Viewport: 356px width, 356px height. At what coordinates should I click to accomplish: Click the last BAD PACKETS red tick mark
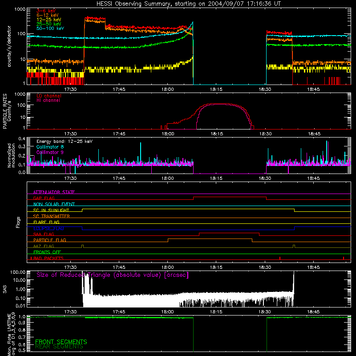(344, 258)
